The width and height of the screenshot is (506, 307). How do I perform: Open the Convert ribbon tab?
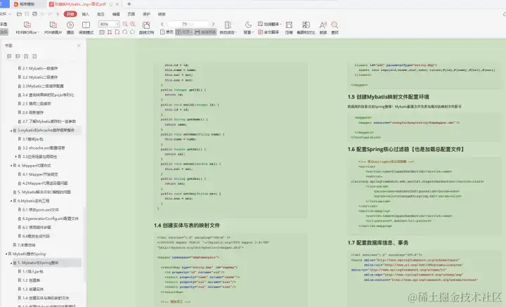pyautogui.click(x=162, y=14)
